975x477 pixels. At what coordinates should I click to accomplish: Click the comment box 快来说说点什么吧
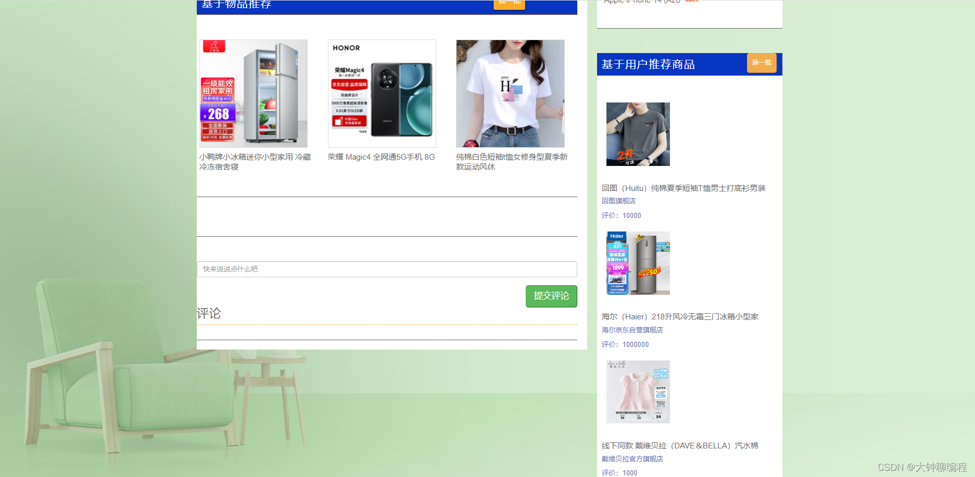point(386,269)
